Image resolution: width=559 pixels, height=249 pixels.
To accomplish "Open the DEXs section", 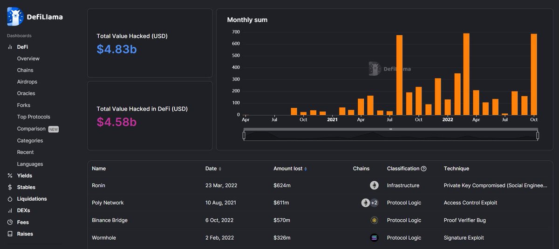I will (23, 210).
